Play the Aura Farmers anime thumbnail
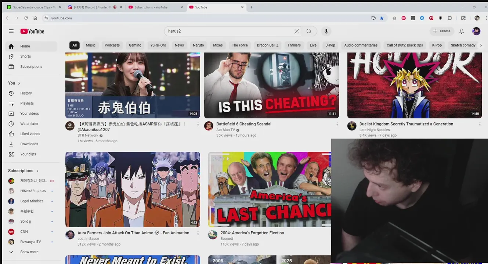Viewport: 488px width, 264px height. [x=133, y=190]
